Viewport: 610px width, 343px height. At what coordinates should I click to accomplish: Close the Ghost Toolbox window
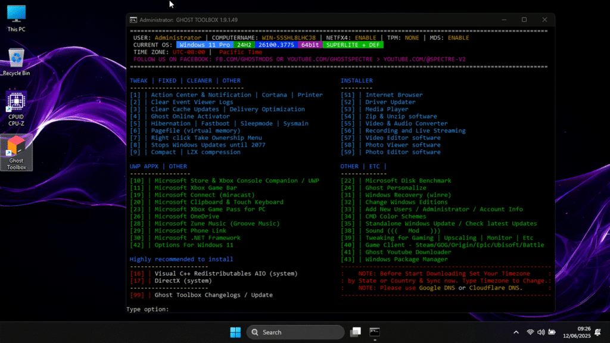544,20
